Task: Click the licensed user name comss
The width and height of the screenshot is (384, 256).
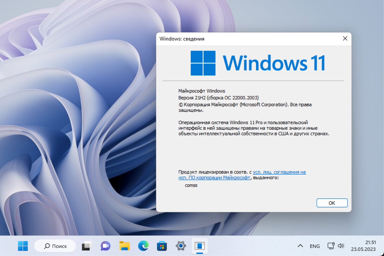Action: tap(191, 185)
